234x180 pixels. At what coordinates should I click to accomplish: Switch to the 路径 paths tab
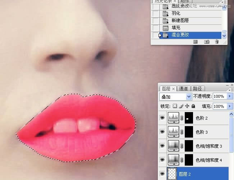pos(197,88)
